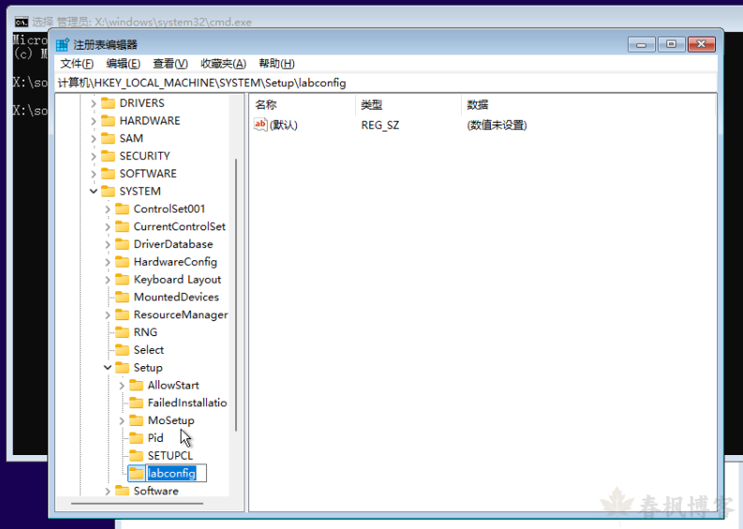This screenshot has width=743, height=529.
Task: Click the HardwareConfig folder icon
Action: [x=122, y=261]
